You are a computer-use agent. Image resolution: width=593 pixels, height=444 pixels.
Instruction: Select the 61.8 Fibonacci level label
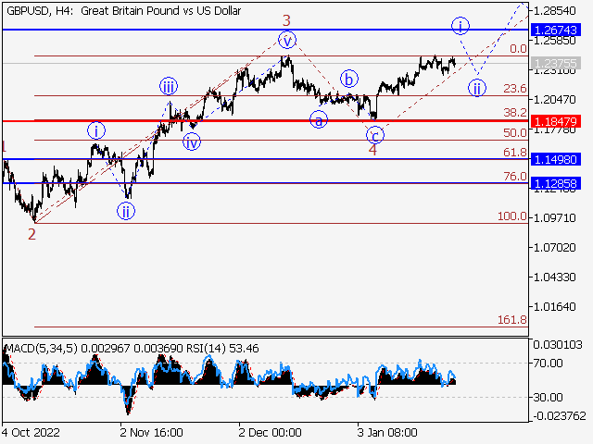tap(514, 152)
